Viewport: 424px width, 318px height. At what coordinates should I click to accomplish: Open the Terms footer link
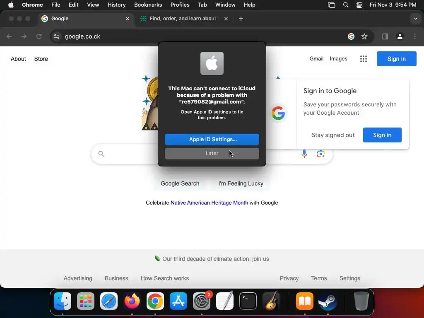[x=319, y=278]
